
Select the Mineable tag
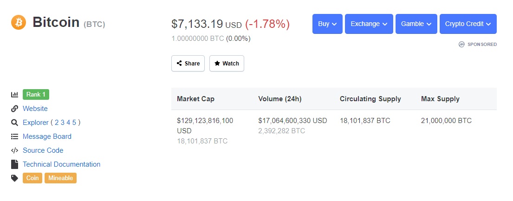60,178
